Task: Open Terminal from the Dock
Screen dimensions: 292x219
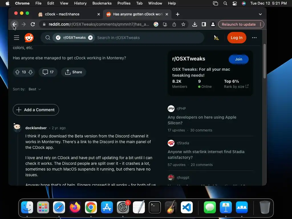Action: [155, 207]
